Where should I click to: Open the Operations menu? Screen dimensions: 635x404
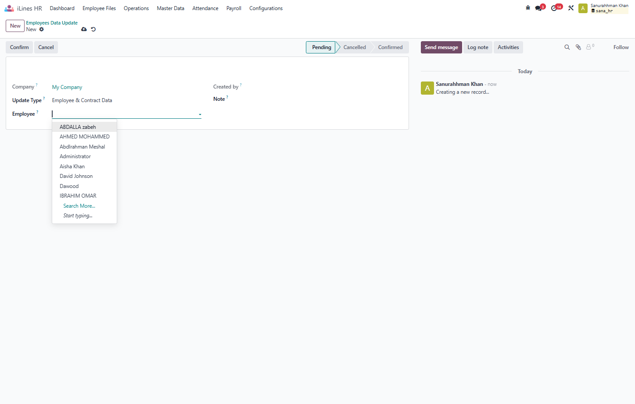pos(136,8)
